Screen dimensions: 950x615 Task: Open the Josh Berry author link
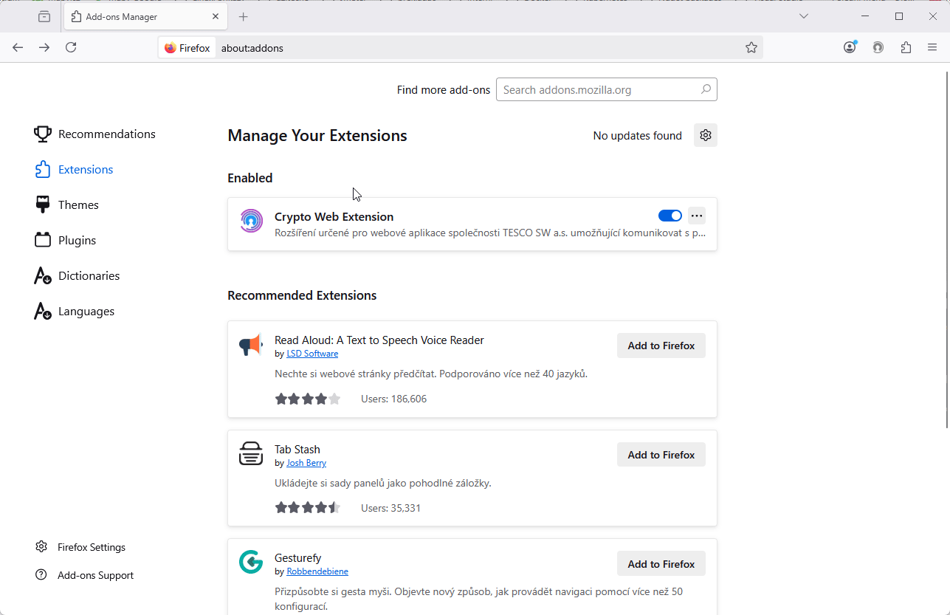306,463
